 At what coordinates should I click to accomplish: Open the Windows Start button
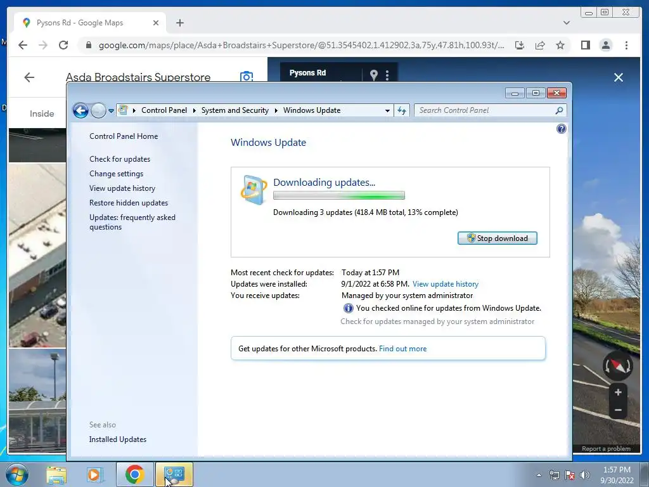(x=17, y=474)
